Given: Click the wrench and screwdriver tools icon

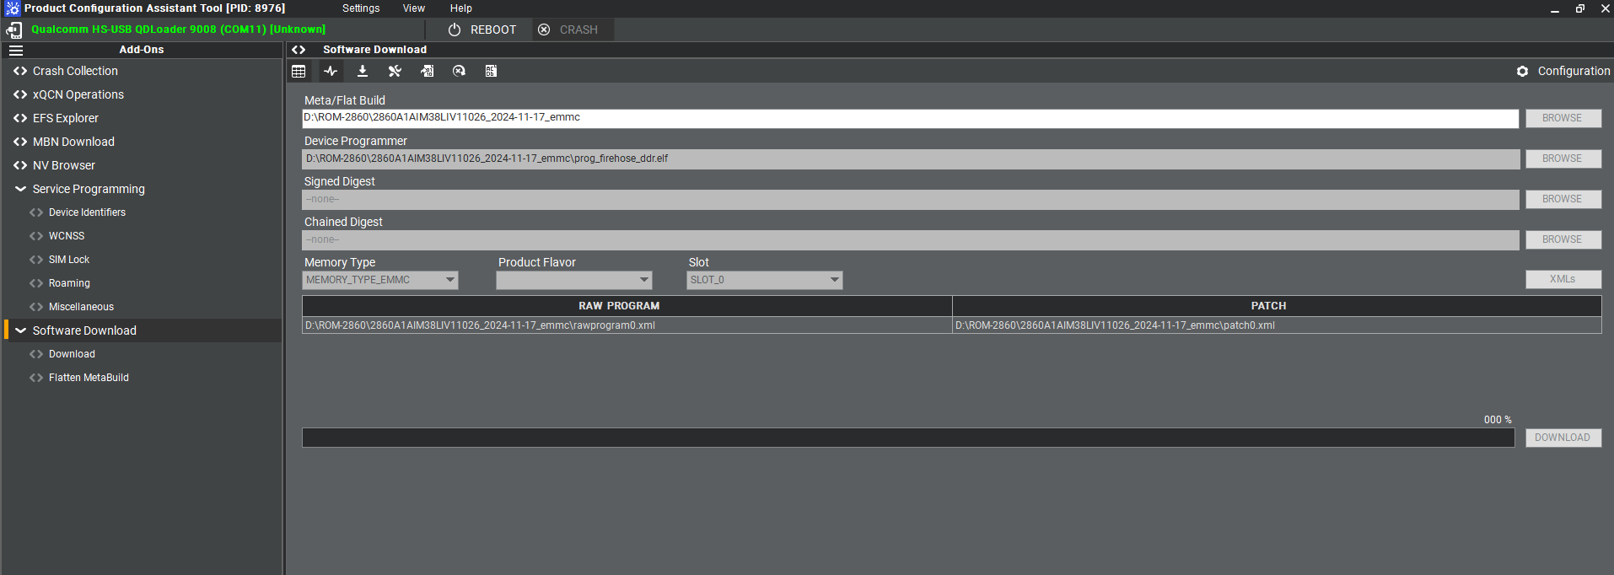Looking at the screenshot, I should point(395,72).
